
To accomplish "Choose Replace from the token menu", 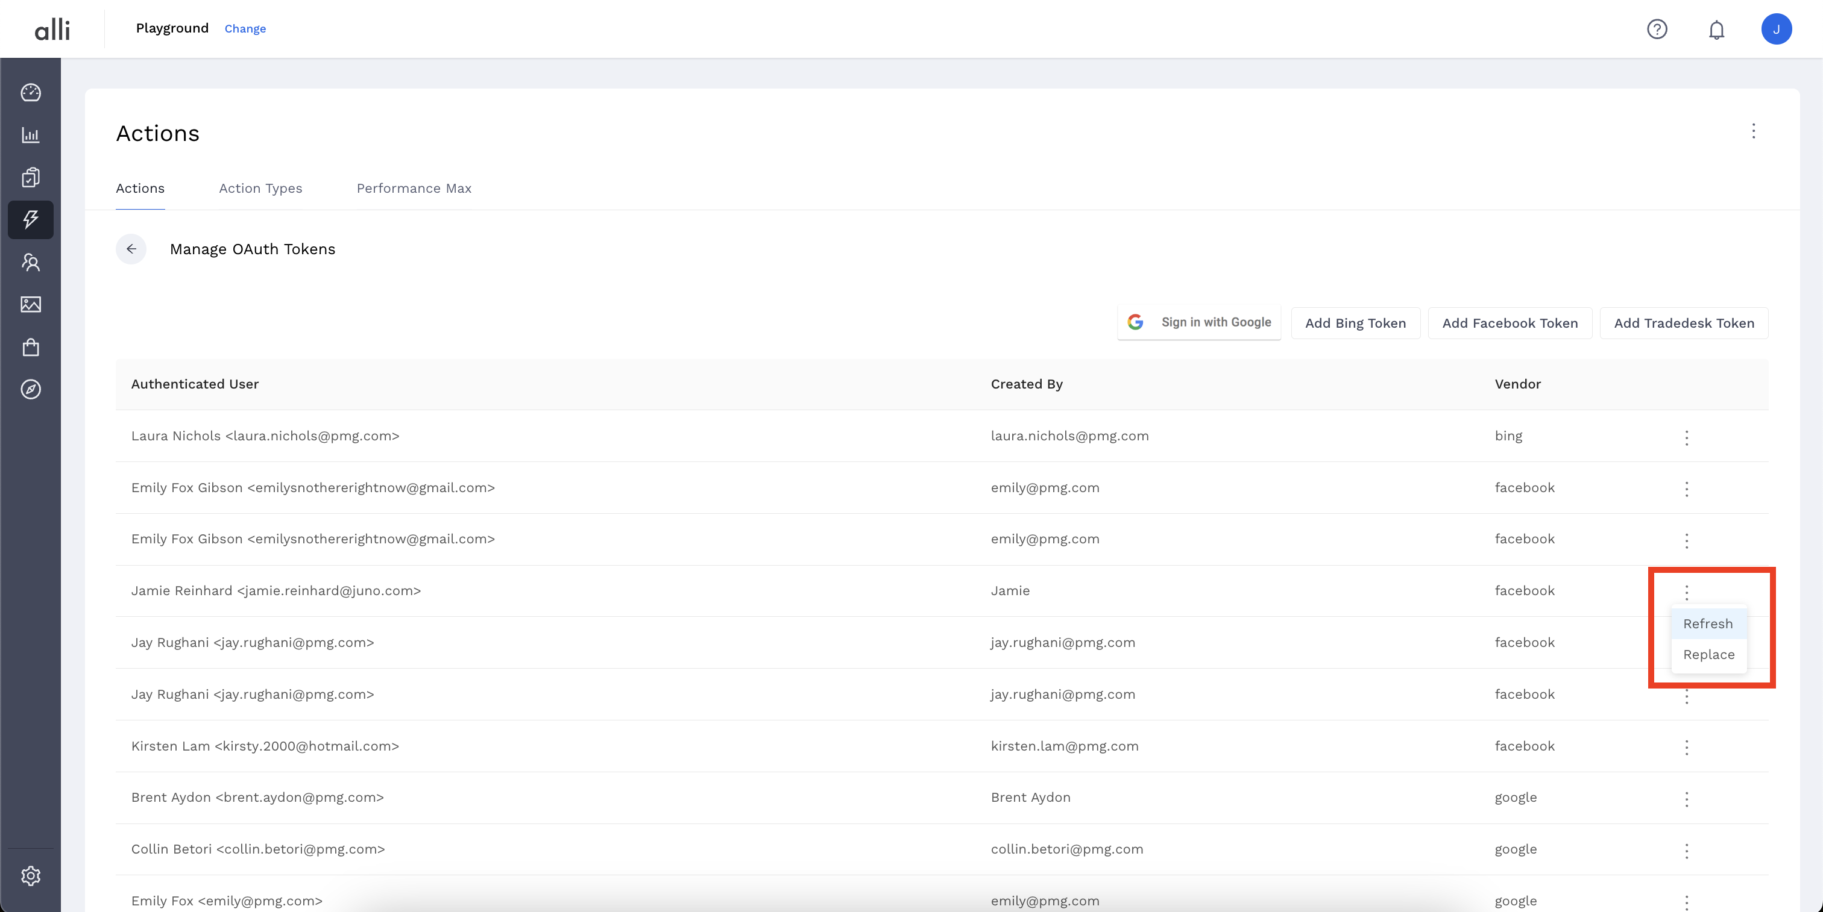I will click(1708, 655).
